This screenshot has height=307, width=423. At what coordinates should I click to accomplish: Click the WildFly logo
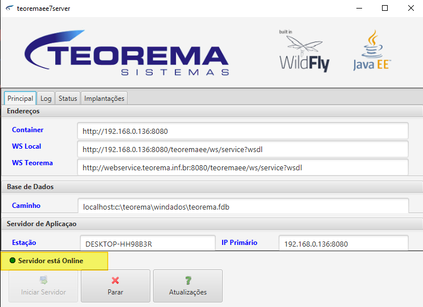click(305, 51)
